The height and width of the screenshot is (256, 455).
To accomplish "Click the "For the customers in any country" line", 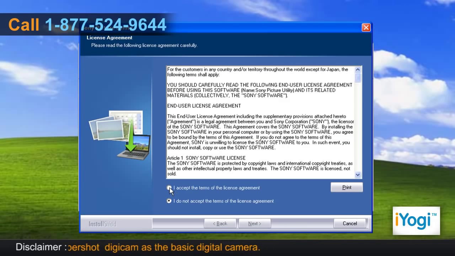I will coord(258,72).
